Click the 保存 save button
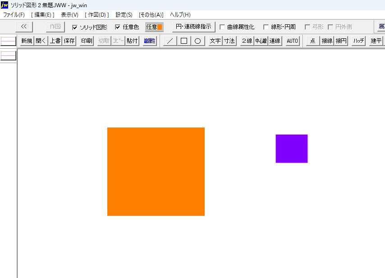385x278 pixels. 69,41
